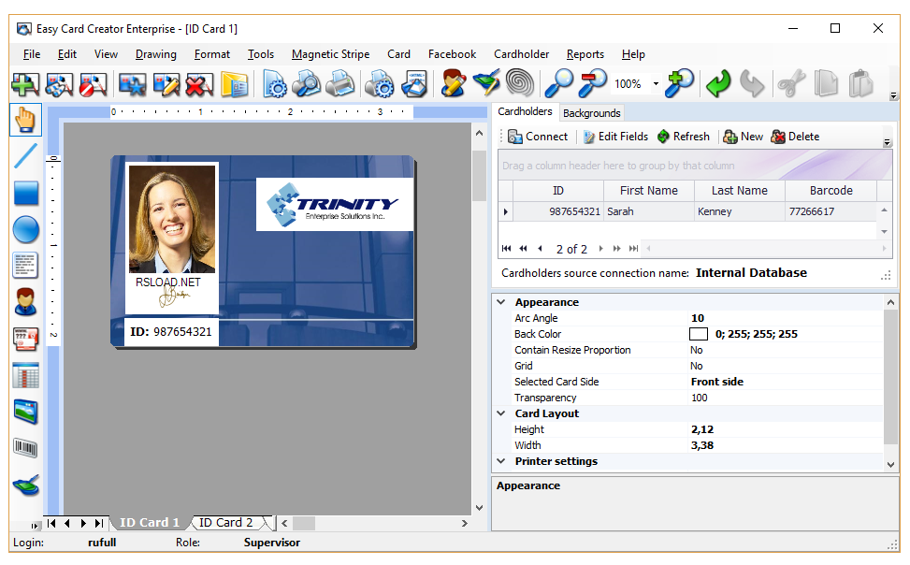This screenshot has height=565, width=910.
Task: Select the Line drawing tool
Action: point(25,156)
